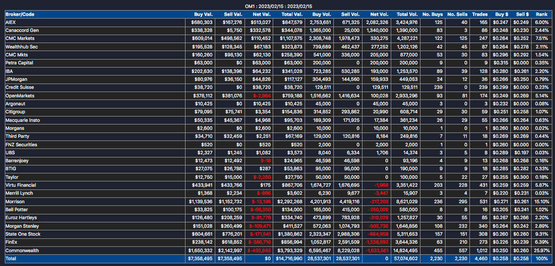Screen dimensions: 555x266
Task: Select the Argonaut broker name
Action: 15,104
